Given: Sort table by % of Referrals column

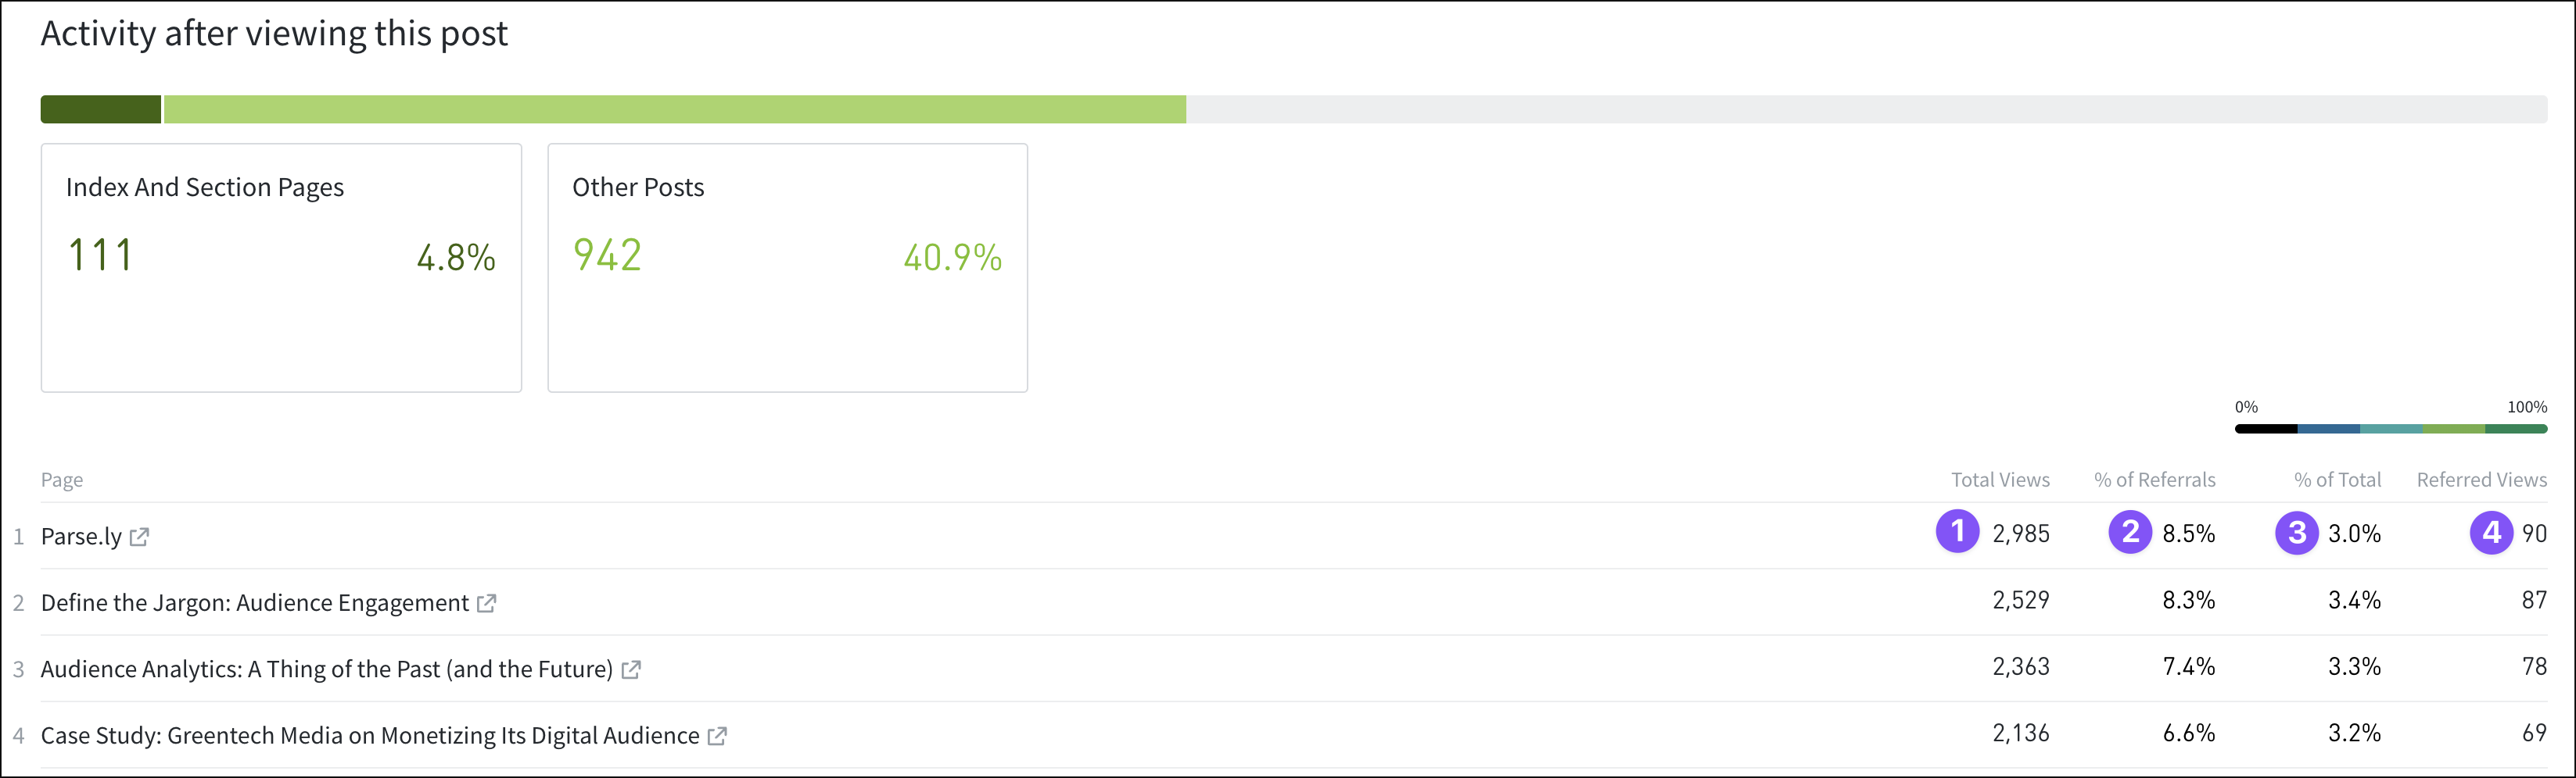Looking at the screenshot, I should point(2154,480).
